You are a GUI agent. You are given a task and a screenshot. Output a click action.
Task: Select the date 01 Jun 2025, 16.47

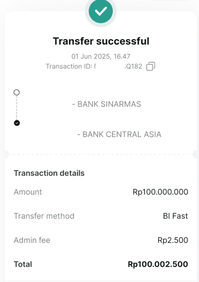pos(101,56)
